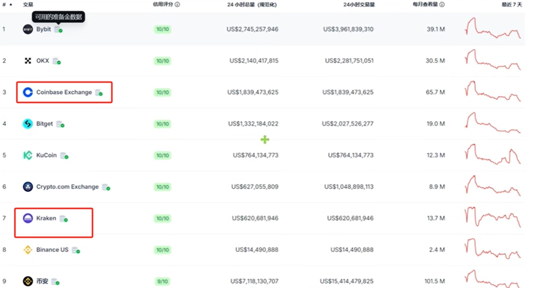Sort the table by 交易 column

click(28, 4)
